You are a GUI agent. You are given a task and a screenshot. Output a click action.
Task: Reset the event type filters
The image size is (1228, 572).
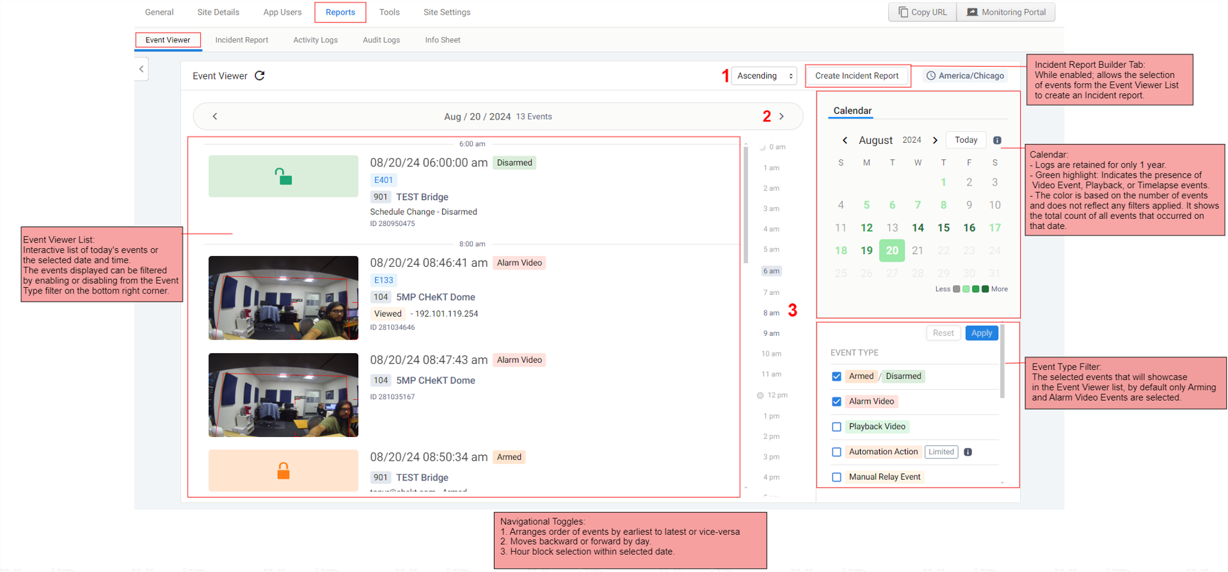943,333
